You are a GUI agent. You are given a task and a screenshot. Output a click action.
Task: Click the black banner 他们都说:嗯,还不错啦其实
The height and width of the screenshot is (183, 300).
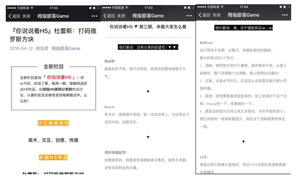click(243, 28)
